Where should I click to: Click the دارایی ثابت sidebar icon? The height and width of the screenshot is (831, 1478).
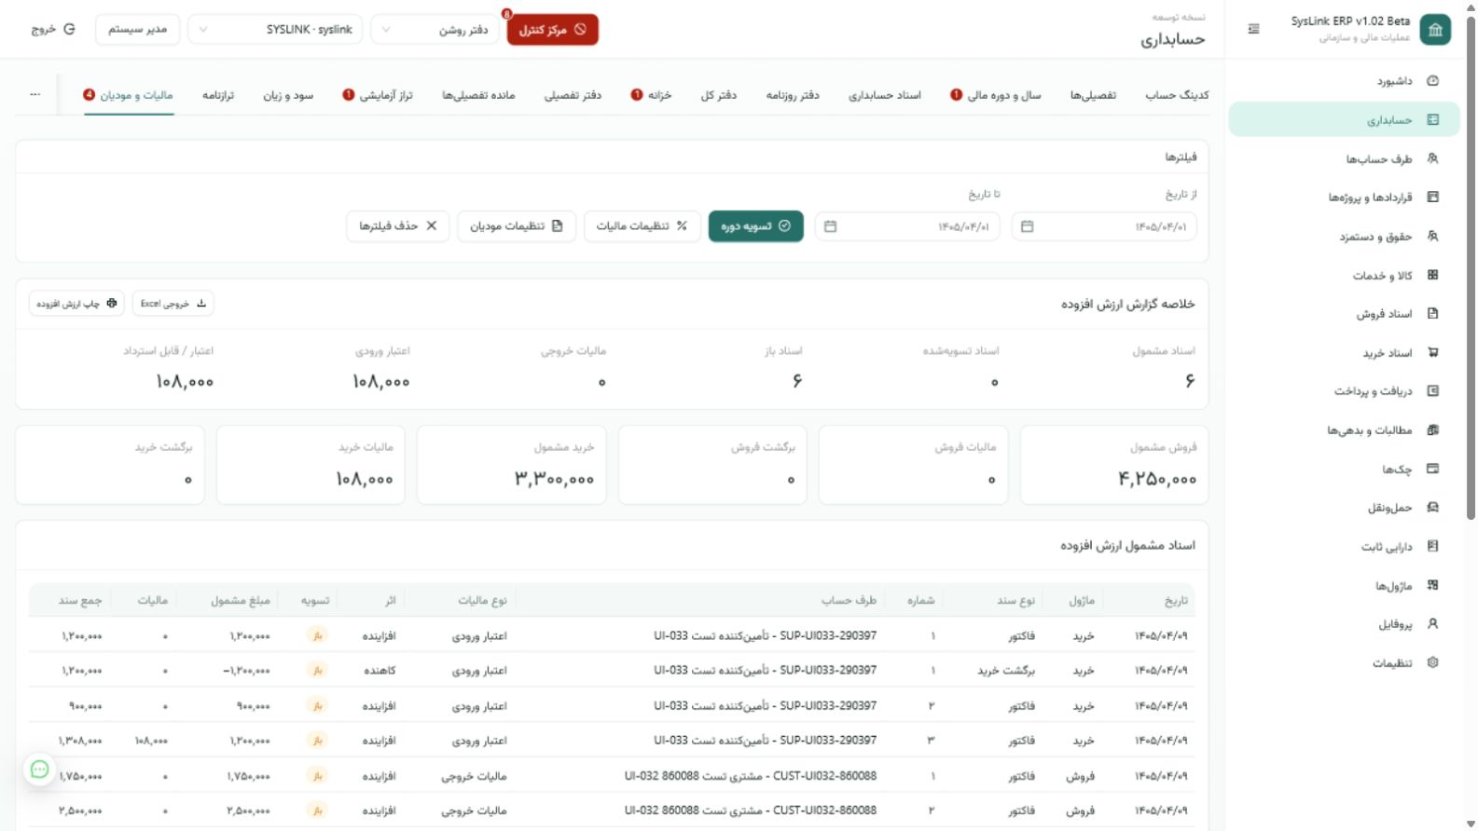pos(1433,547)
